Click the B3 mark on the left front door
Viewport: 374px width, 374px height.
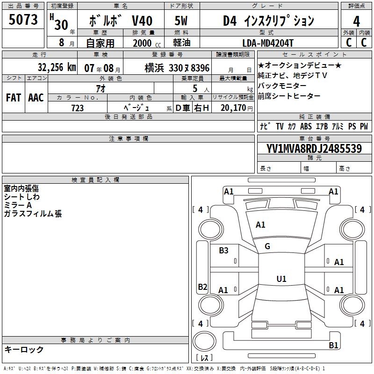pyautogui.click(x=223, y=251)
